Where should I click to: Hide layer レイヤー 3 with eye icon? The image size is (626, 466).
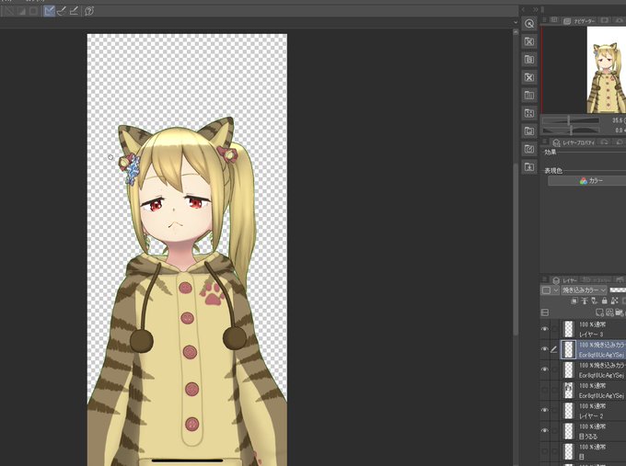pyautogui.click(x=545, y=329)
